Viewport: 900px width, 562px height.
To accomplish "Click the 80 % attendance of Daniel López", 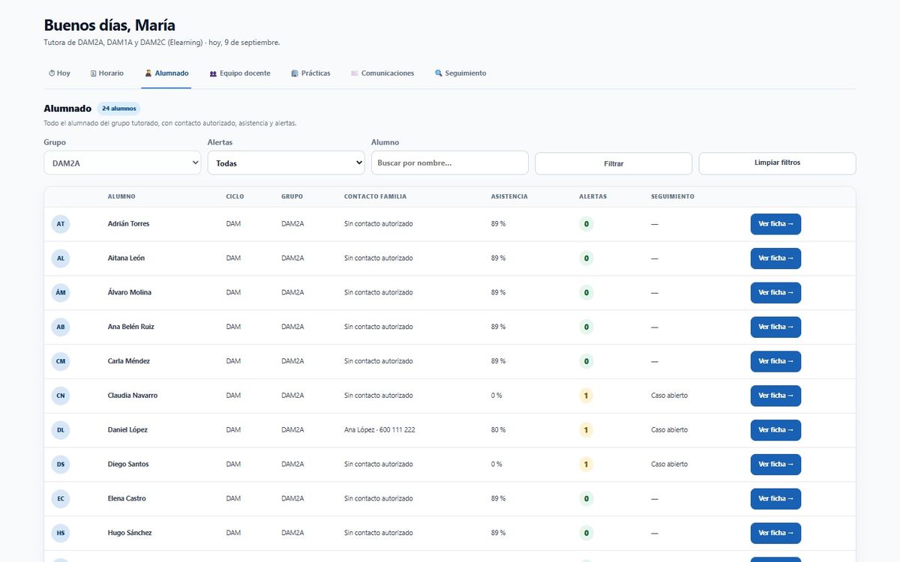I will [x=498, y=430].
